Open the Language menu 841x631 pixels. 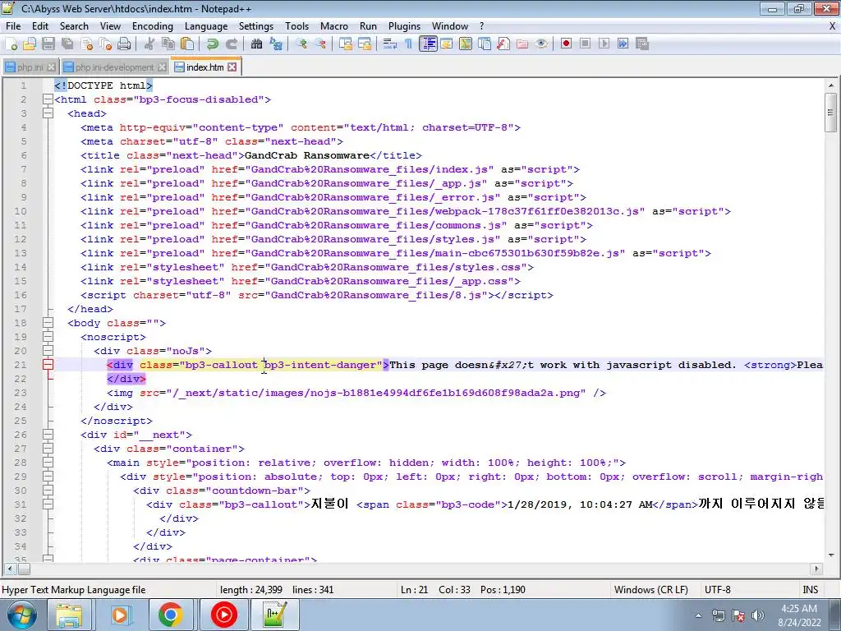(206, 25)
